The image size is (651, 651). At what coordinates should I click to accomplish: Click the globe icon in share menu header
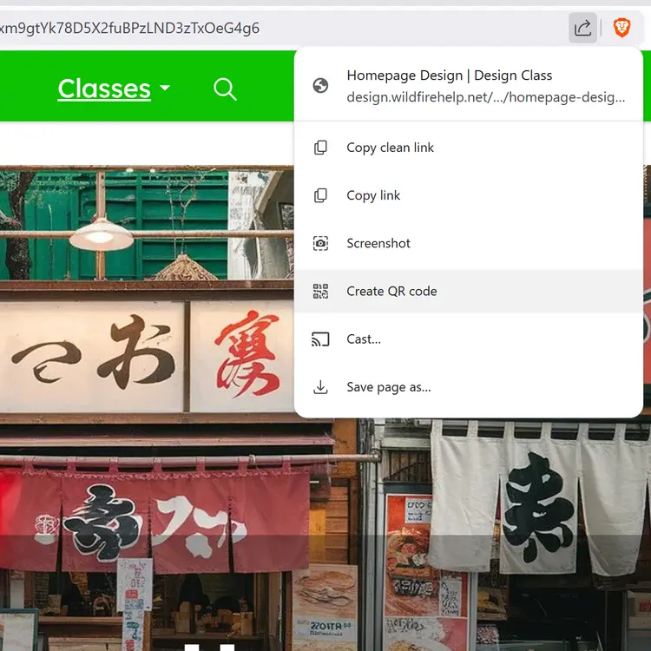(320, 86)
